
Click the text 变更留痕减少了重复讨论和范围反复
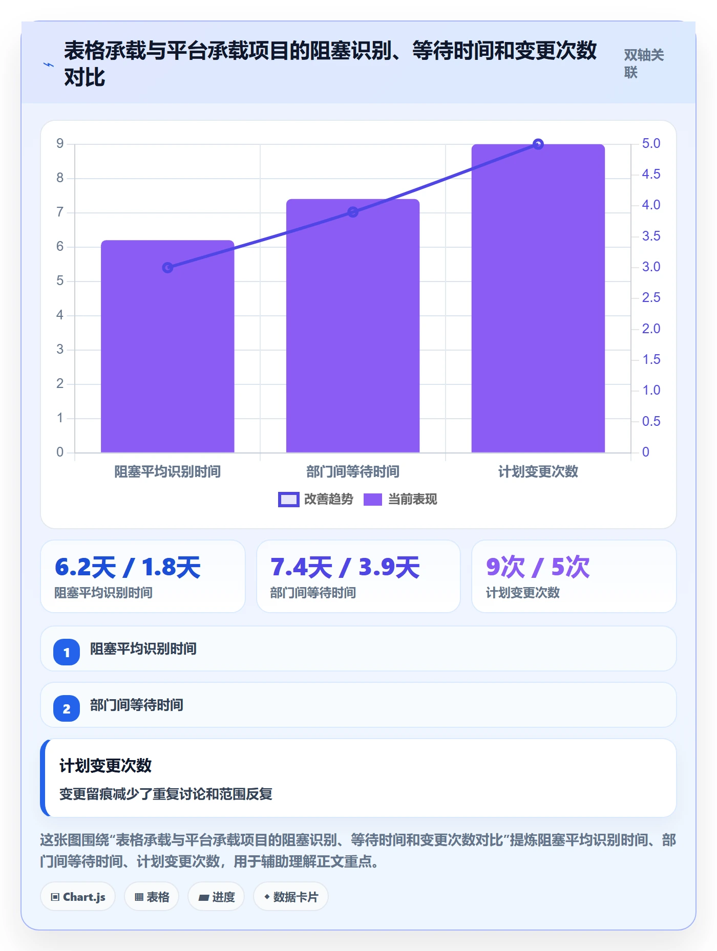(x=166, y=794)
